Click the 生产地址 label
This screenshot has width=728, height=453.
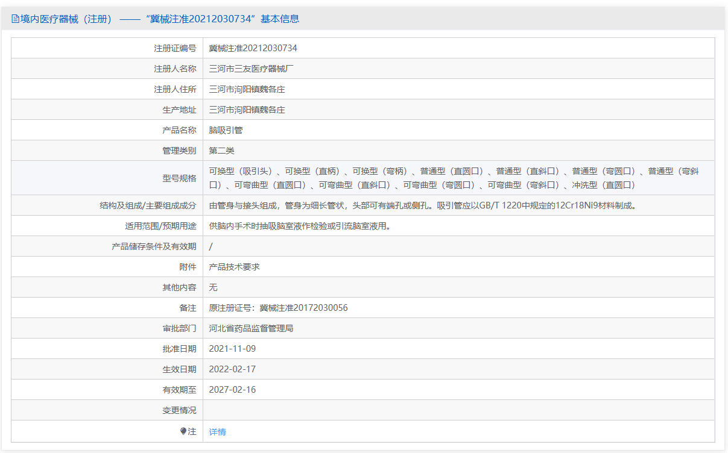click(x=179, y=110)
